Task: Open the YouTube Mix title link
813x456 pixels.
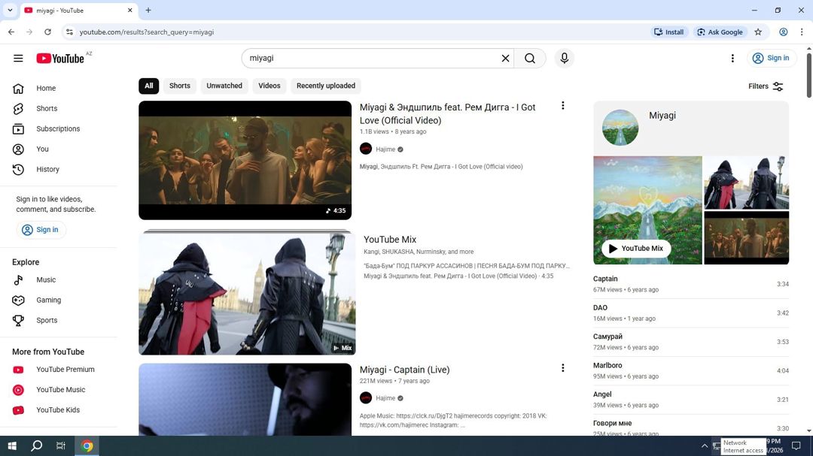Action: coord(390,240)
